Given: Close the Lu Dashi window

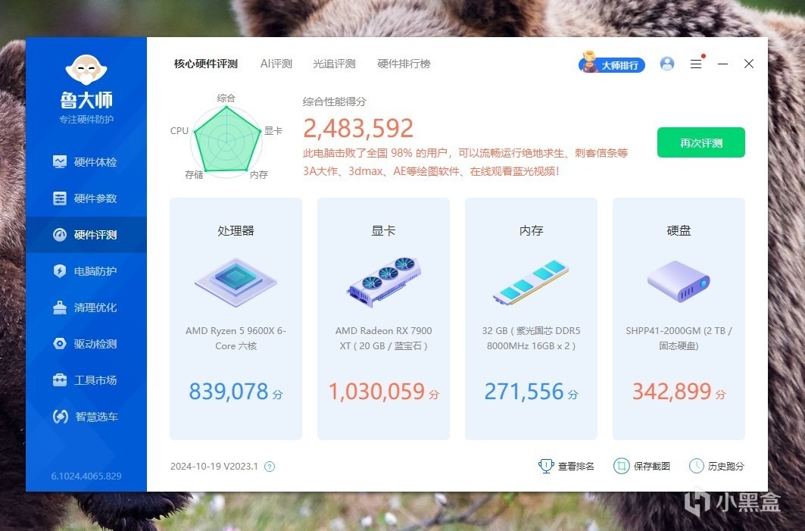Looking at the screenshot, I should pyautogui.click(x=749, y=64).
